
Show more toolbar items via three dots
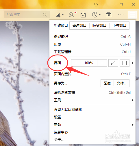click(121, 15)
